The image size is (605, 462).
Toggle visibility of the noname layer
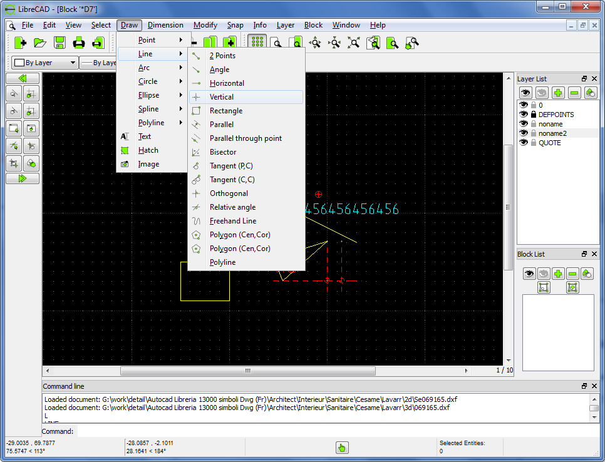(523, 123)
